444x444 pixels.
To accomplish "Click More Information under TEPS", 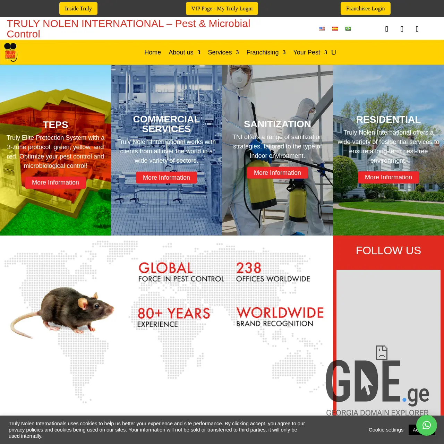I will (x=55, y=182).
